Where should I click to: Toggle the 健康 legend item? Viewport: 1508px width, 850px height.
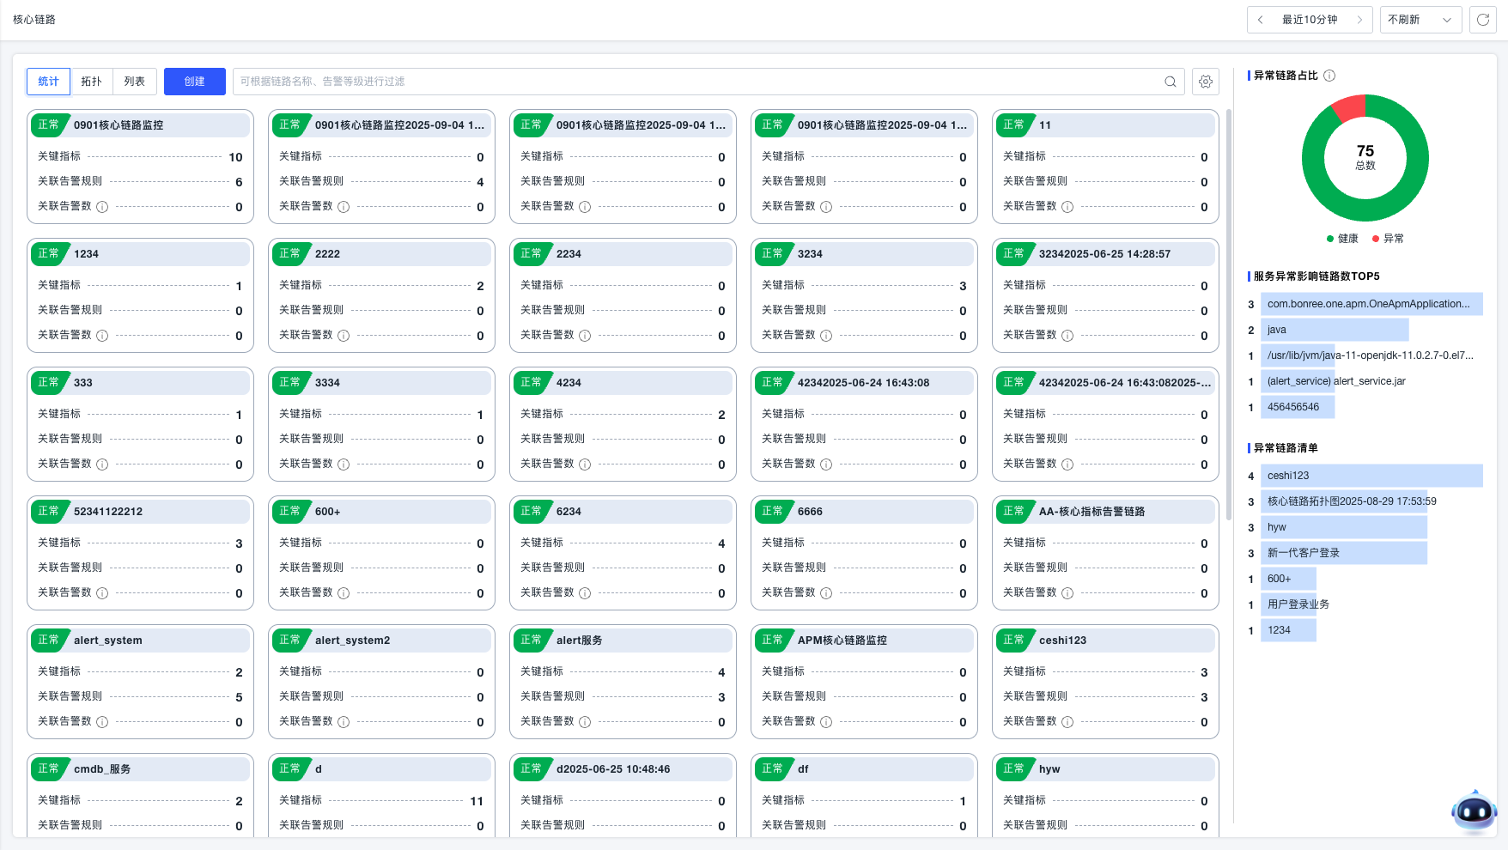pos(1342,239)
